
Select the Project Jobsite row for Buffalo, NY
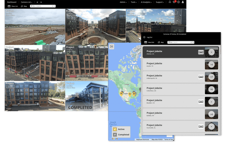181,114
